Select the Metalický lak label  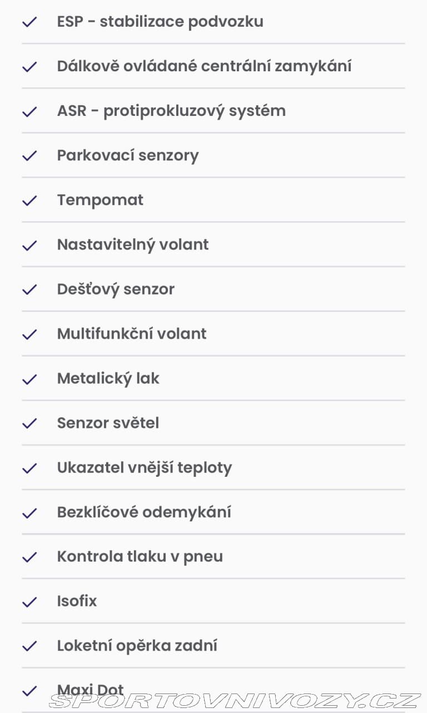[108, 379]
